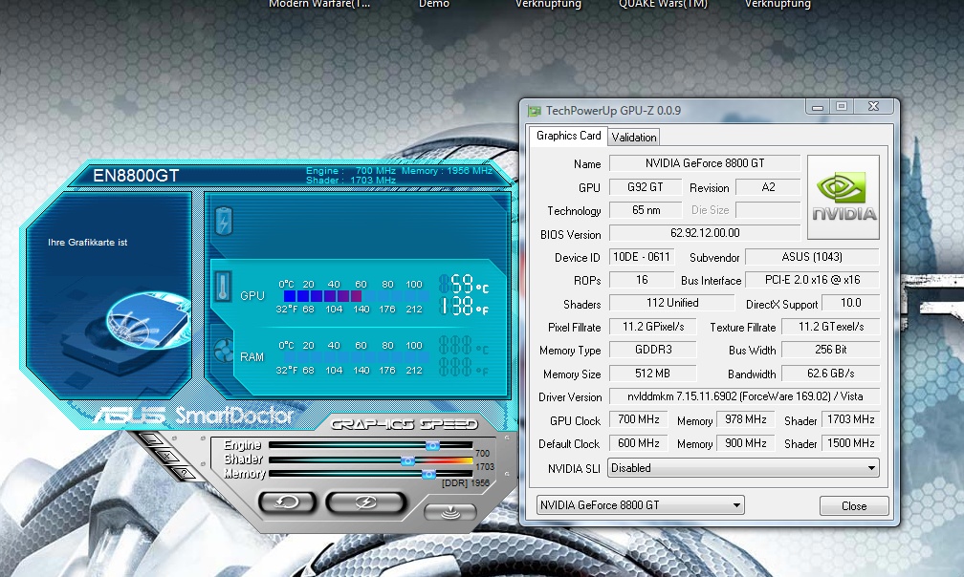The image size is (964, 577).
Task: Click the DirectX Support value 10.0
Action: [x=851, y=303]
